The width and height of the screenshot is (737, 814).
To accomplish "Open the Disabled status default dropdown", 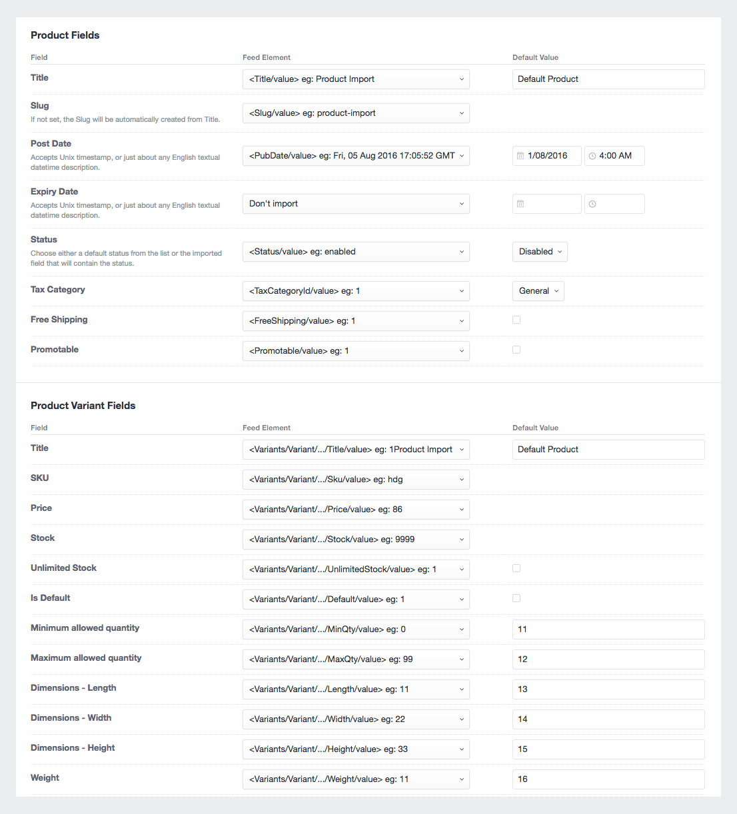I will tap(540, 252).
